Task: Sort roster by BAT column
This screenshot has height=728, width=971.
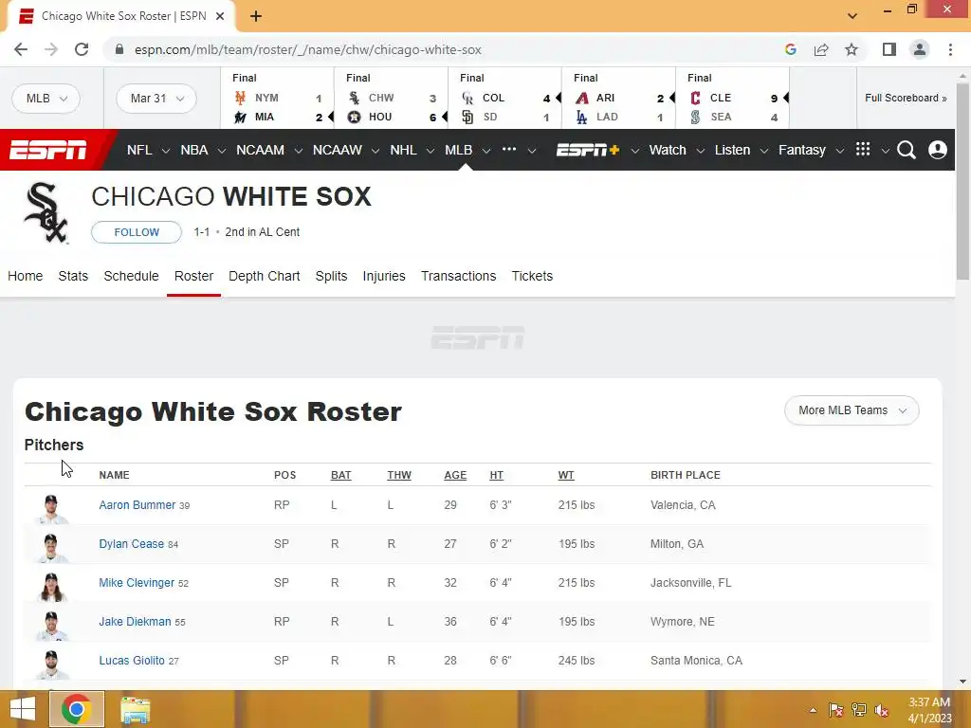Action: click(340, 475)
